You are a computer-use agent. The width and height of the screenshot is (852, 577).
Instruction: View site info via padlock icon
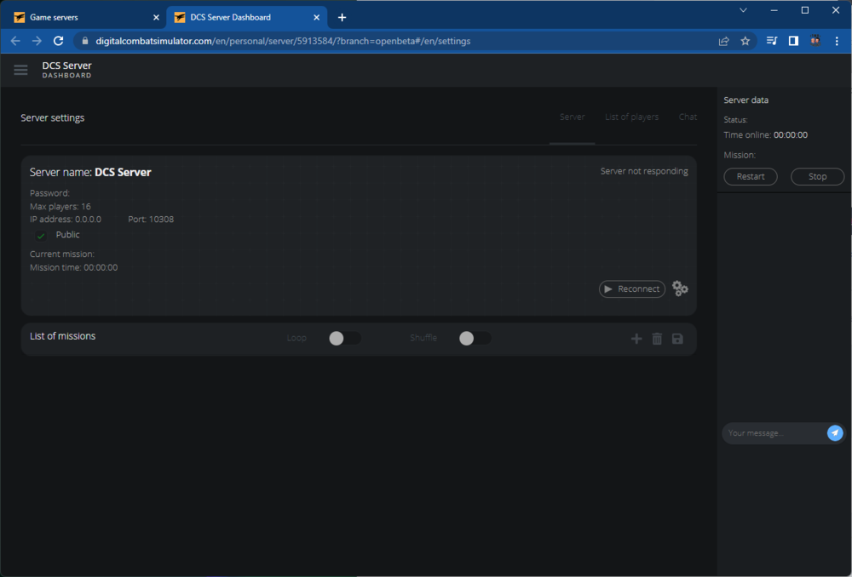(x=84, y=41)
